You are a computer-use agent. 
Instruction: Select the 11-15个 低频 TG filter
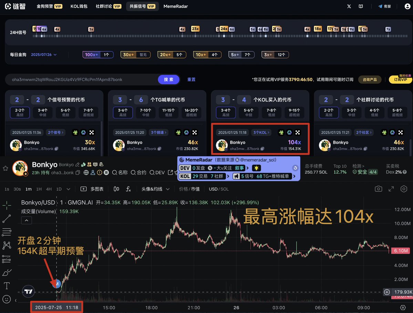[168, 112]
